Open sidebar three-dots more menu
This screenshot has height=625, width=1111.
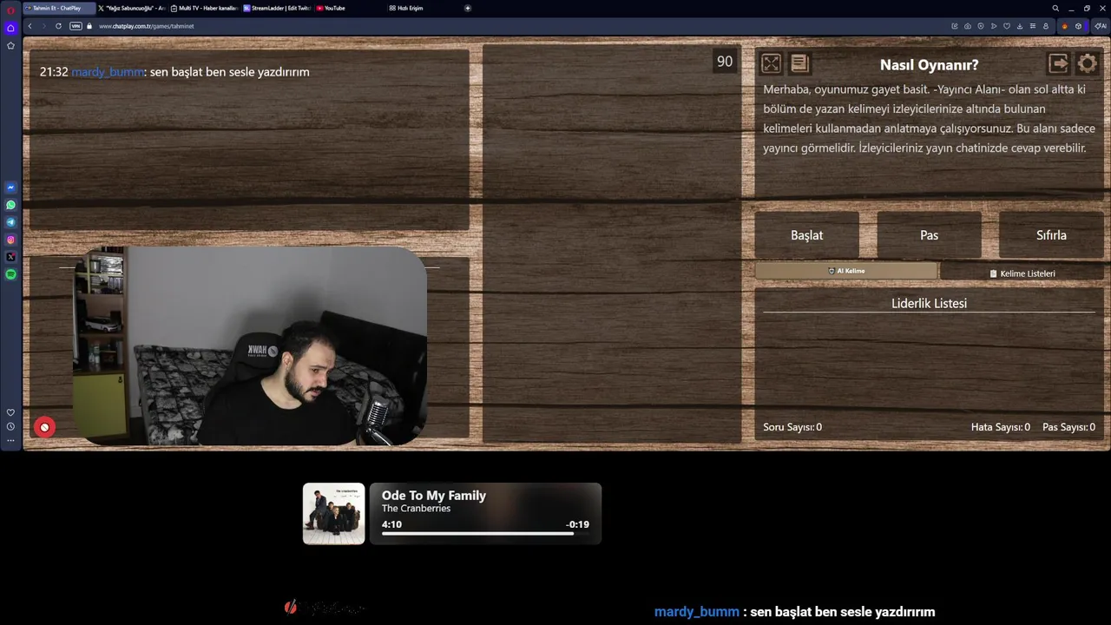tap(10, 441)
